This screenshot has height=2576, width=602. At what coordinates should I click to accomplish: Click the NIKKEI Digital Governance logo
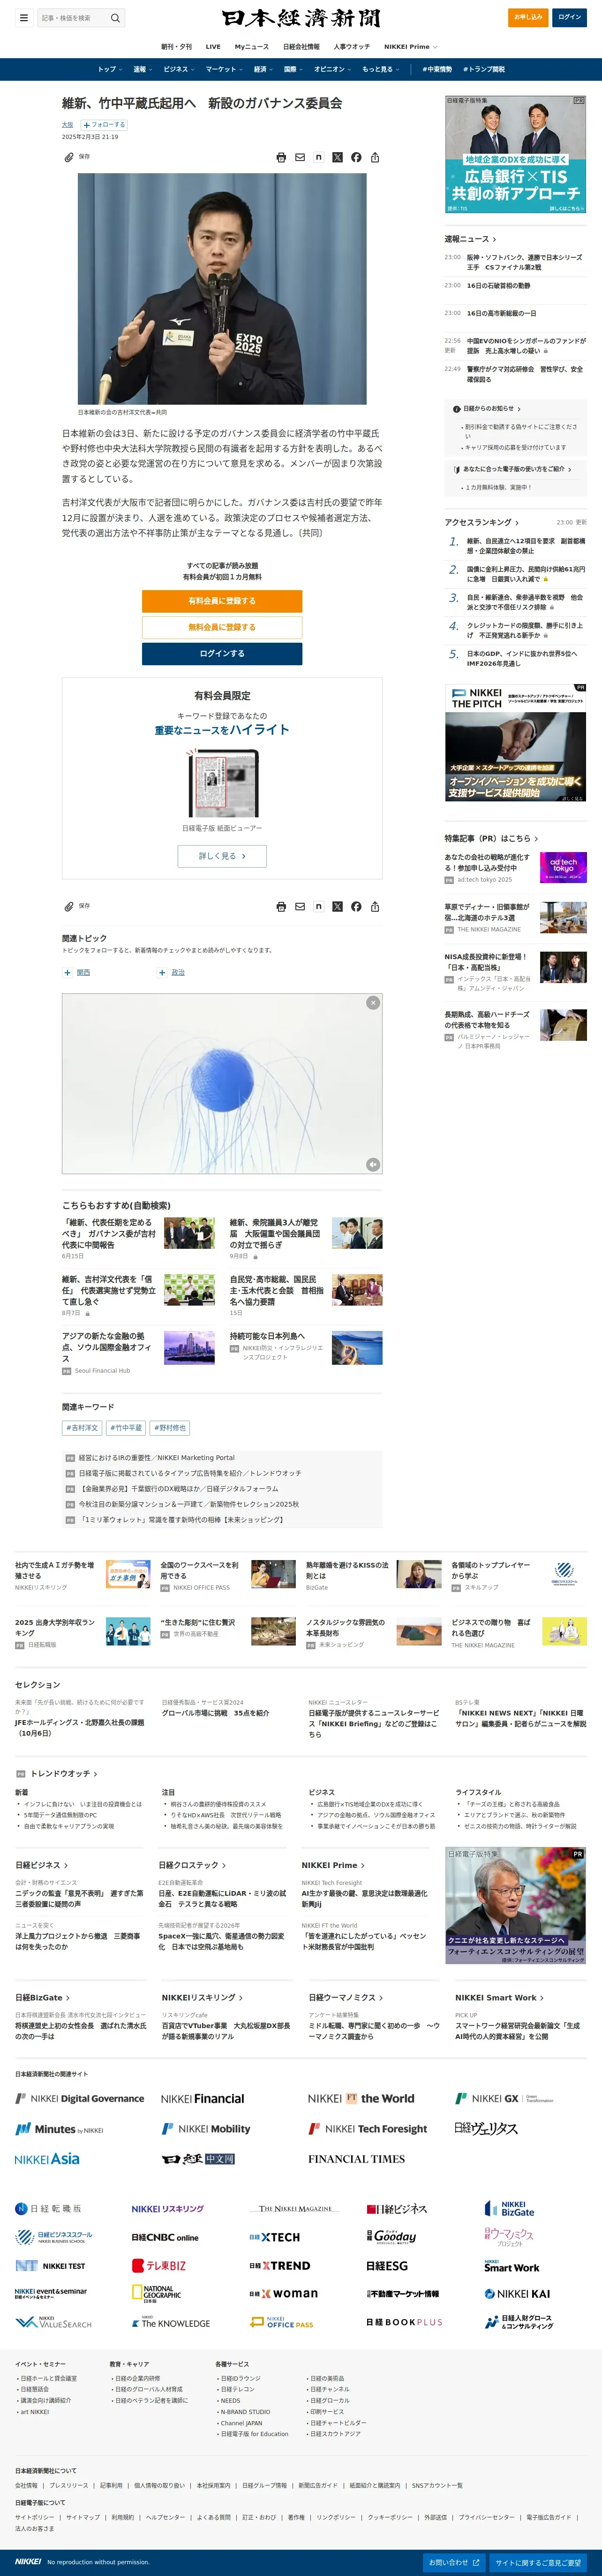pyautogui.click(x=80, y=2099)
